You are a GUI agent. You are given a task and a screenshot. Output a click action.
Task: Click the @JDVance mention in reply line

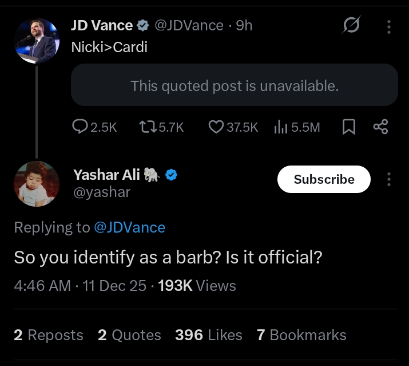click(x=129, y=227)
